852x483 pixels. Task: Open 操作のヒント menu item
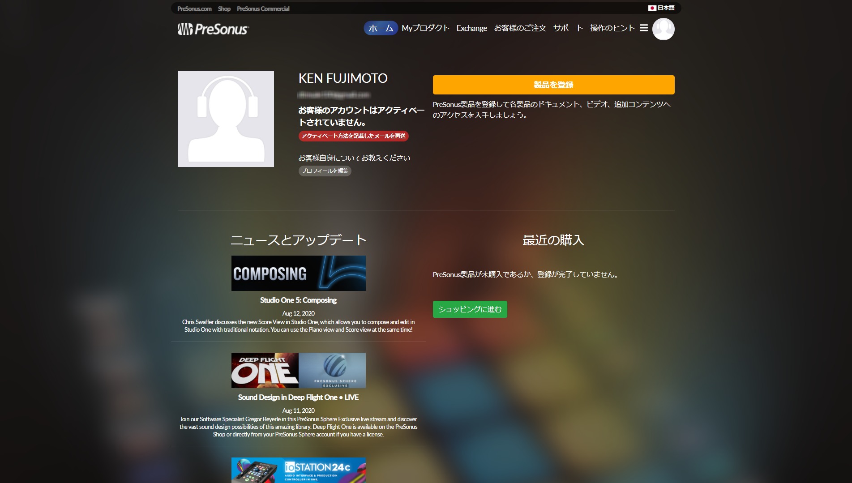click(x=612, y=28)
